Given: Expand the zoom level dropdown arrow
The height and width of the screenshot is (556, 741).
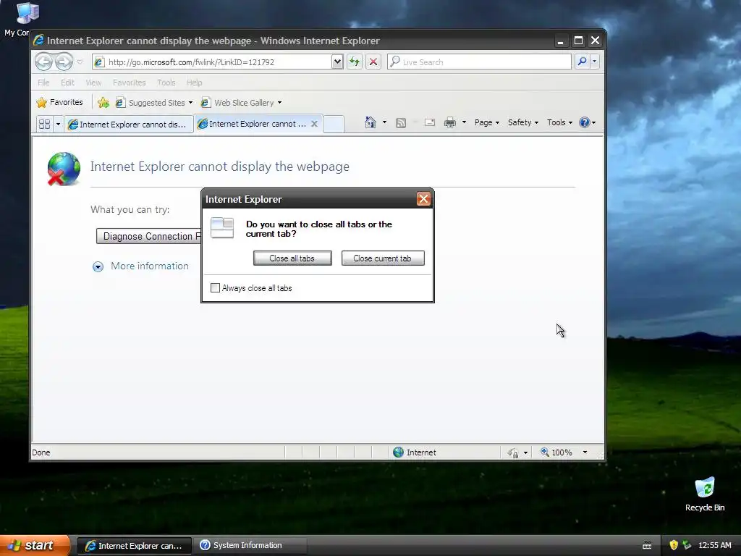Looking at the screenshot, I should (x=585, y=452).
